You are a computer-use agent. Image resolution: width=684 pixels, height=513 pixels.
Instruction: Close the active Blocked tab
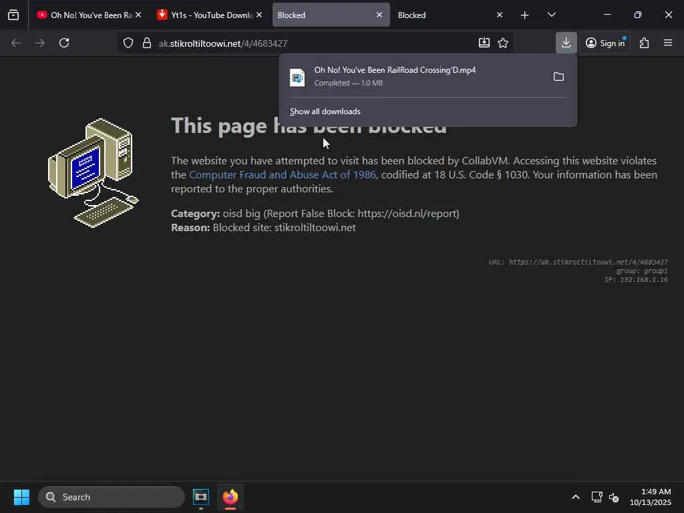tap(379, 15)
